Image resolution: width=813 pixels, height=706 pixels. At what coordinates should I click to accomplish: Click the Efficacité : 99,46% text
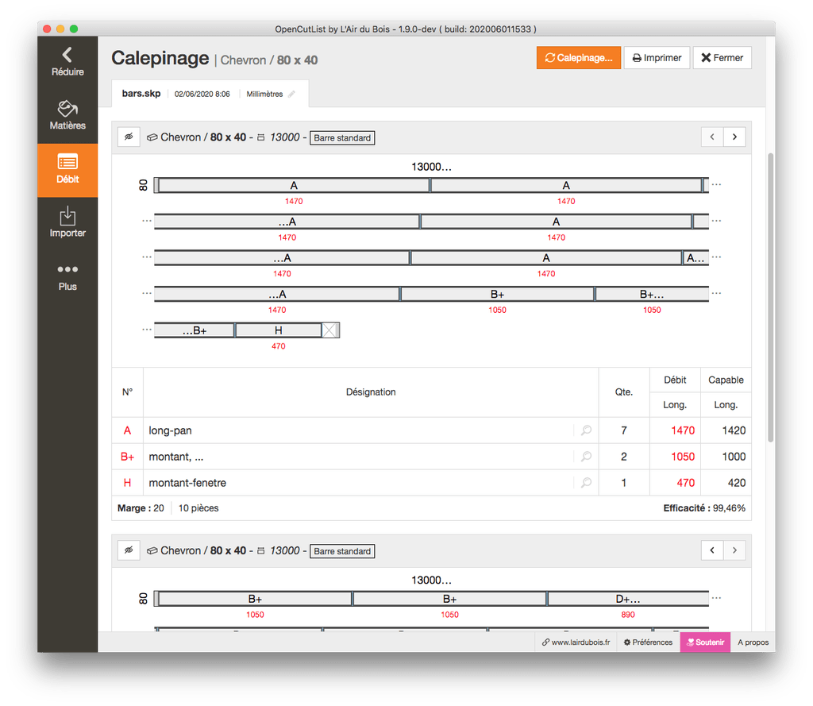coord(704,507)
